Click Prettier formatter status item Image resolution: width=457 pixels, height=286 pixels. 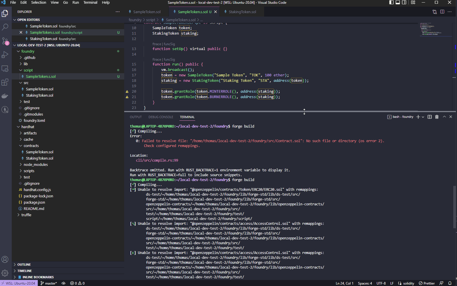tap(427, 283)
